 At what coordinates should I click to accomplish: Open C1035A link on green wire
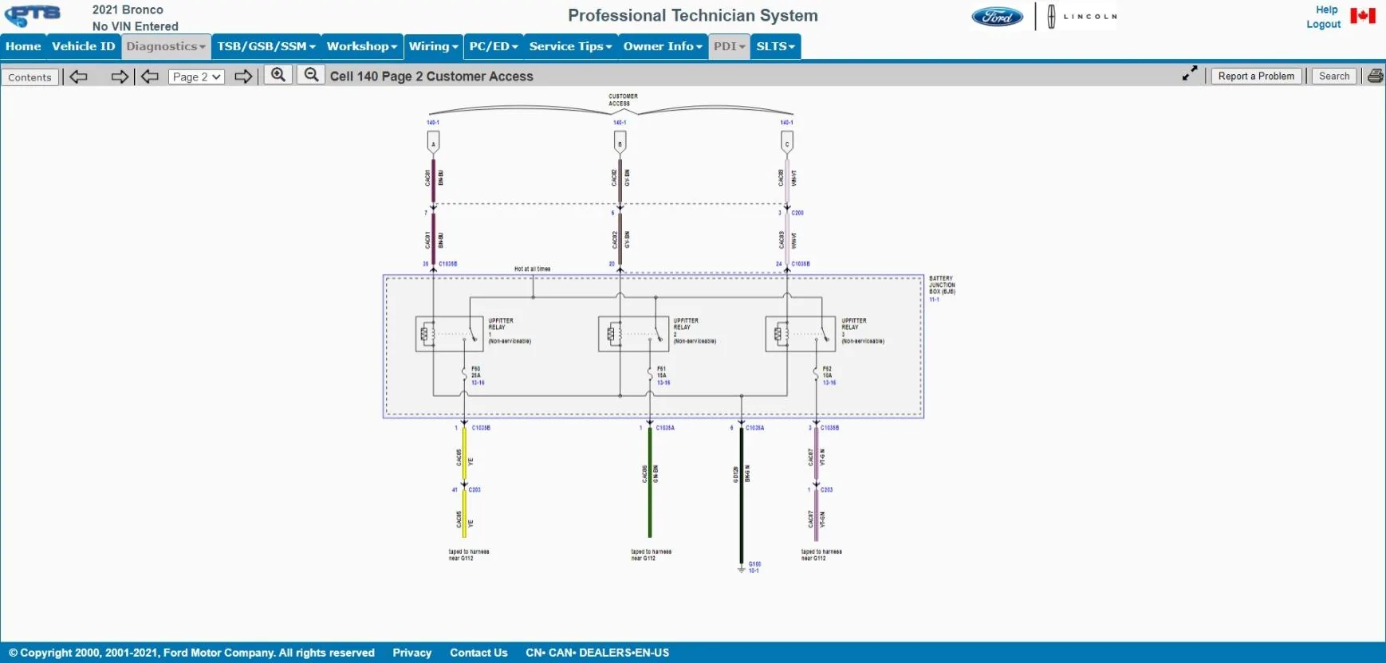click(x=665, y=428)
